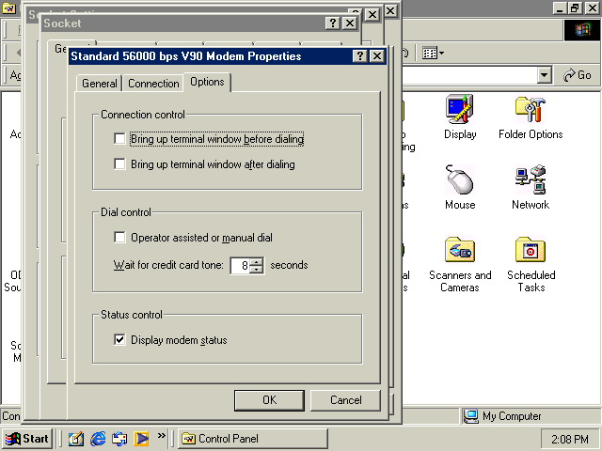The width and height of the screenshot is (602, 451).
Task: Increase credit card tone wait seconds
Action: click(257, 261)
